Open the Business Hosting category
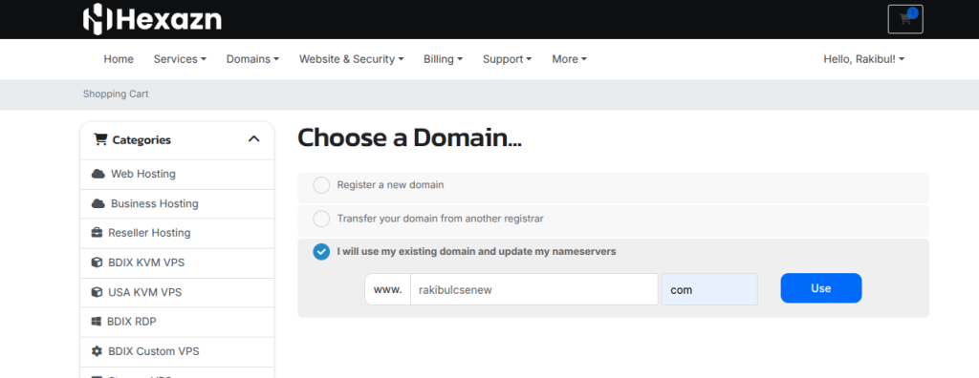979x378 pixels. click(x=177, y=203)
